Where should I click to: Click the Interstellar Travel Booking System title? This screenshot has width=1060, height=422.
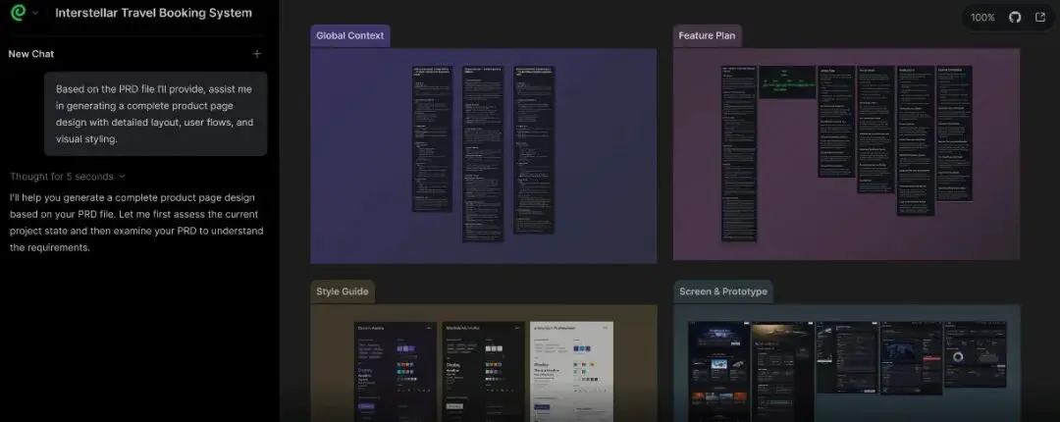pos(153,13)
